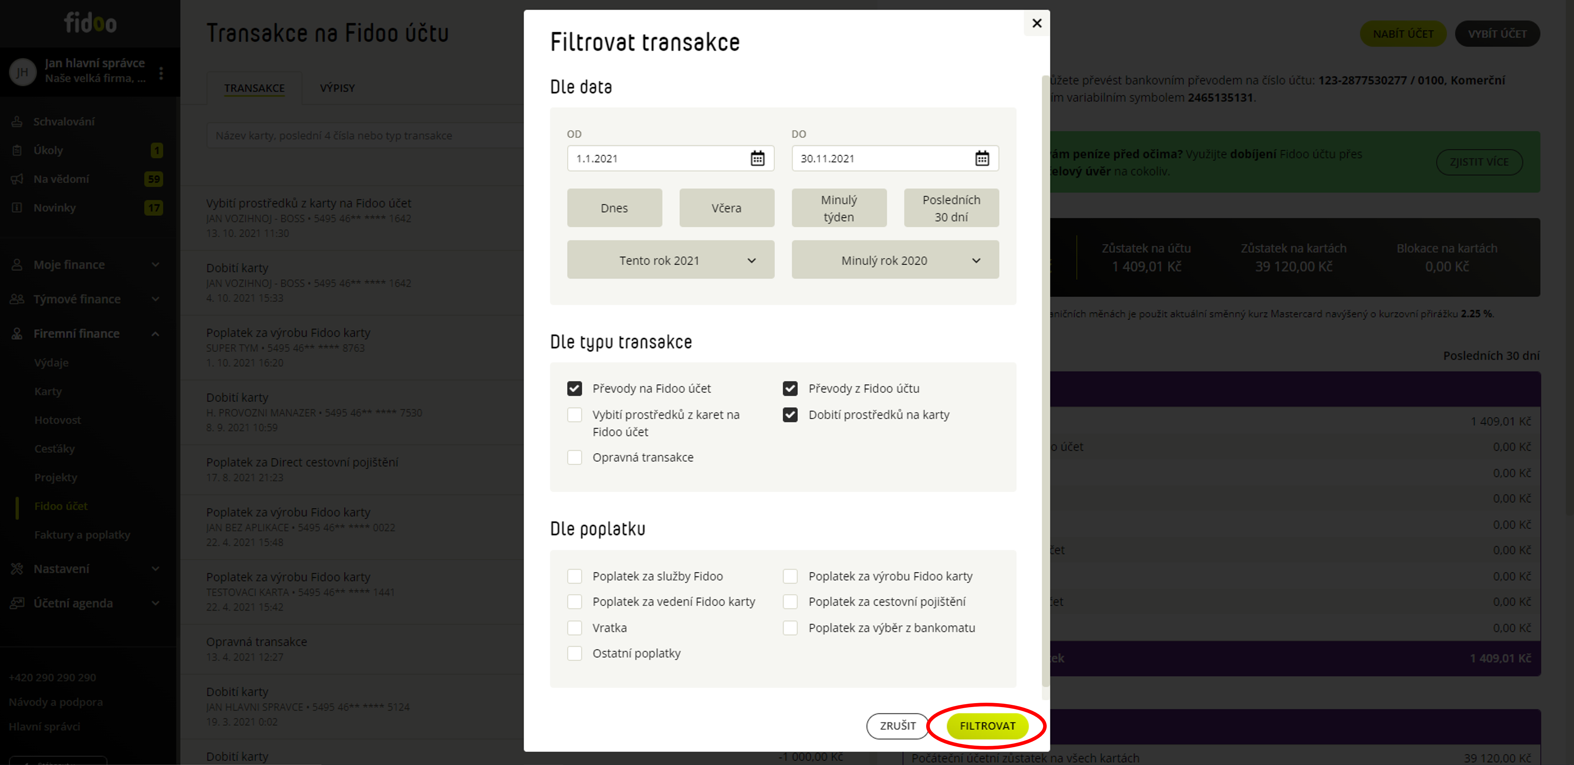Select the Dnes date preset

(x=614, y=208)
